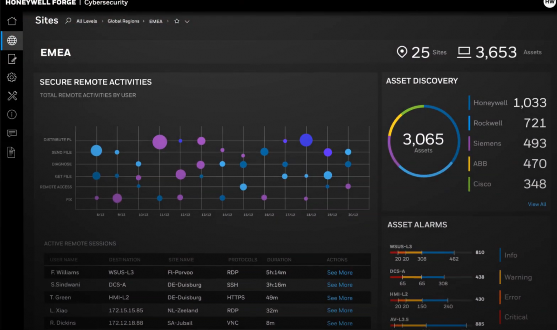Screen dimensions: 557x330
Task: Select the globe Sites icon
Action: (12, 40)
